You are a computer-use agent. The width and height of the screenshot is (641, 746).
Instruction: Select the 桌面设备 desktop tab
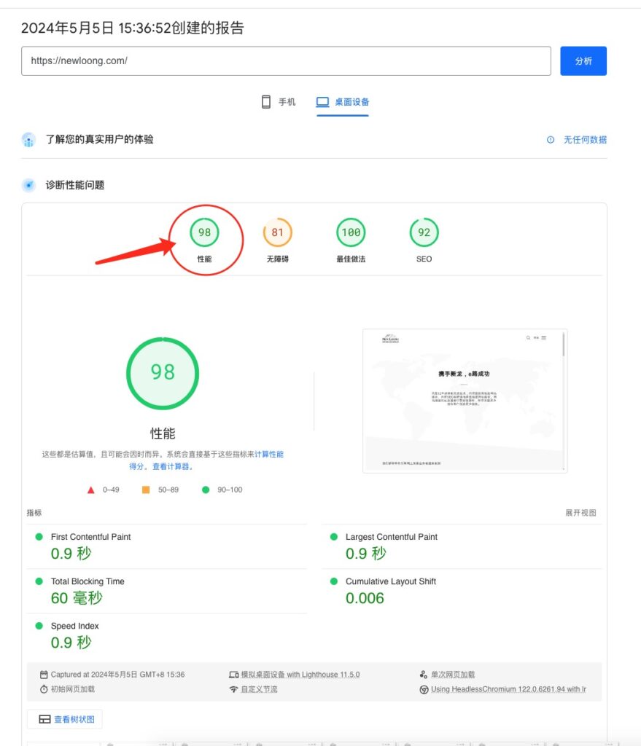[343, 102]
